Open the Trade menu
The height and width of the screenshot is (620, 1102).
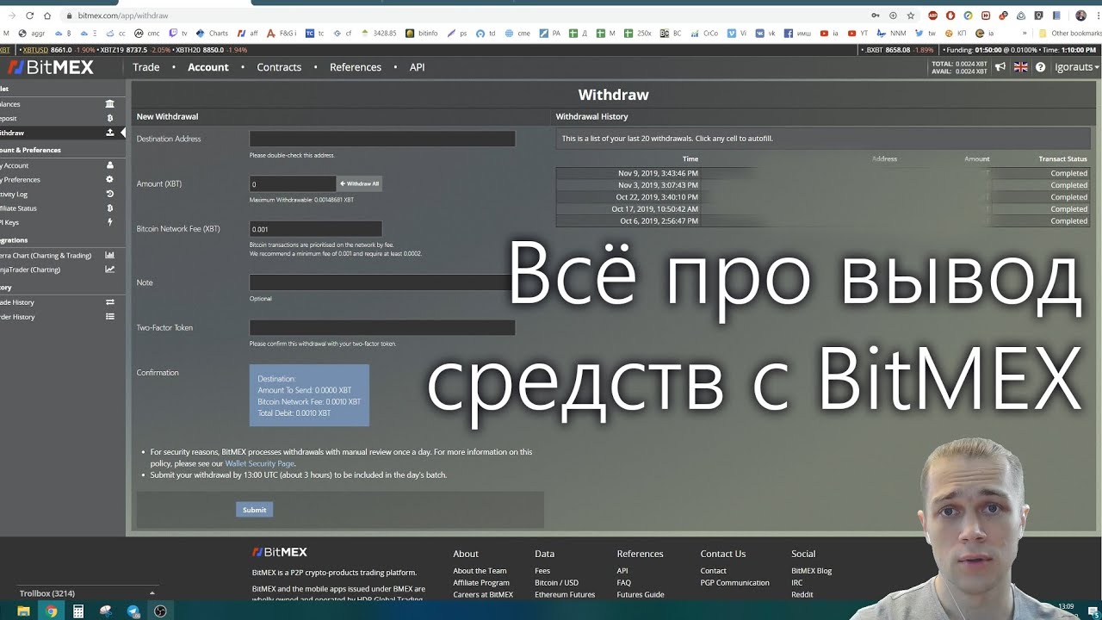click(146, 67)
